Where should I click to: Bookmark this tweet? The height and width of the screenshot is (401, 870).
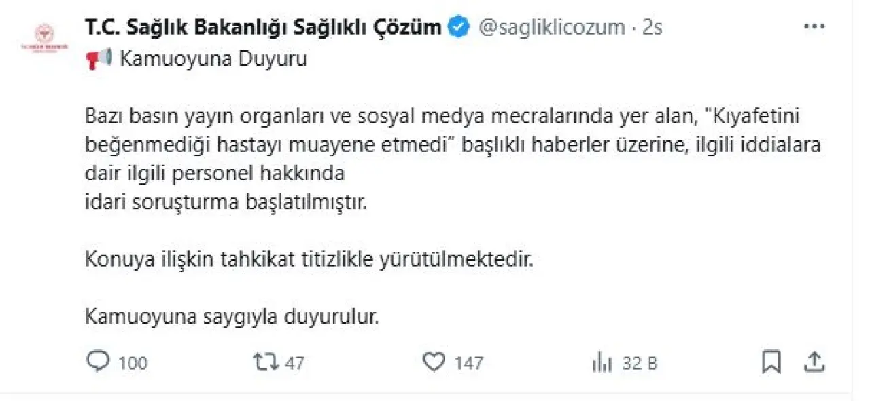coord(771,362)
